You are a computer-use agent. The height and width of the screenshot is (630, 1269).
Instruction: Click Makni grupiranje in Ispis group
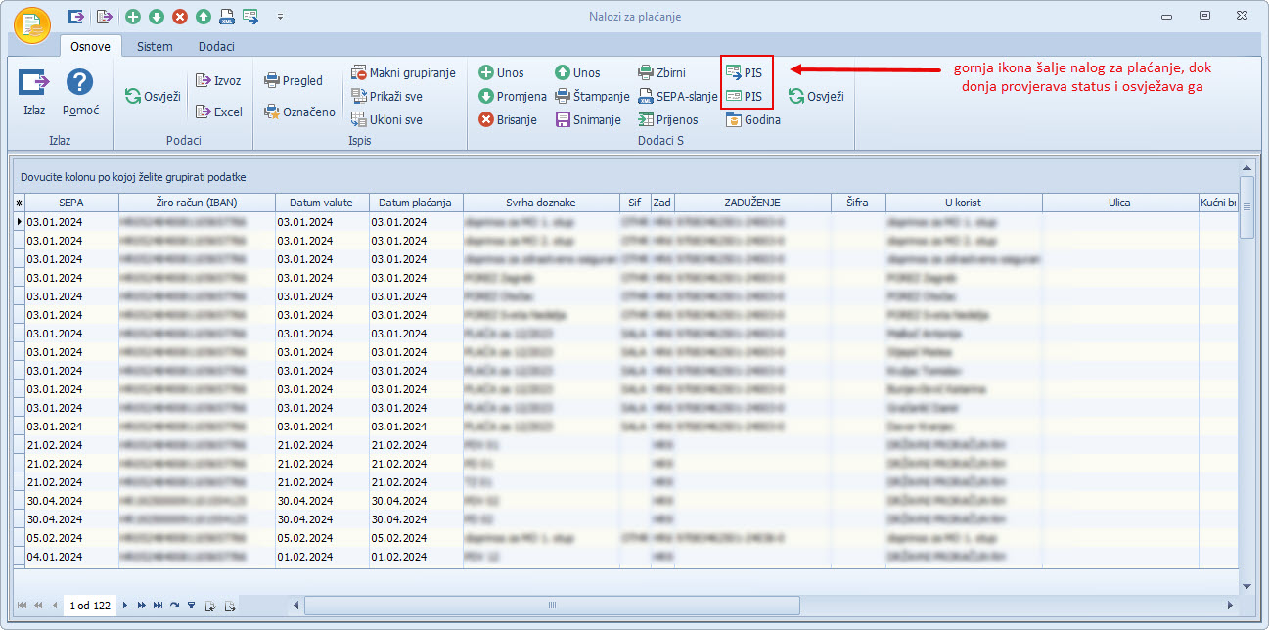[x=402, y=72]
